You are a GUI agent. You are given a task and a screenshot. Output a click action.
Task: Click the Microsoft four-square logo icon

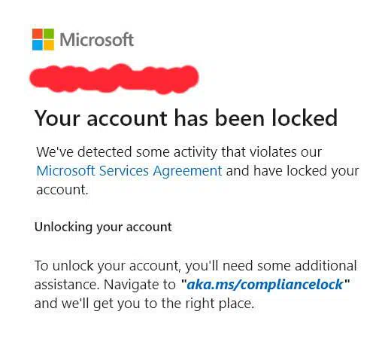coord(43,39)
